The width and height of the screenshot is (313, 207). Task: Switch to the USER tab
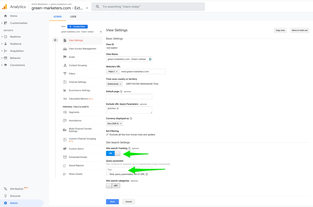click(x=73, y=16)
